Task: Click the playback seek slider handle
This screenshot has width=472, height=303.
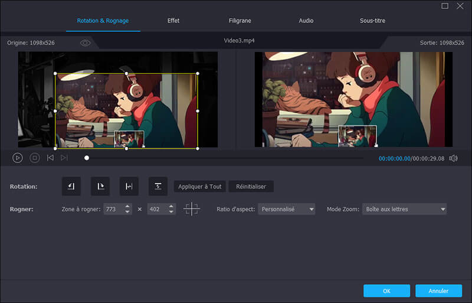Action: point(87,158)
